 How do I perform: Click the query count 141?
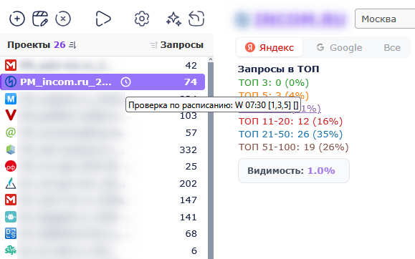coord(189,218)
